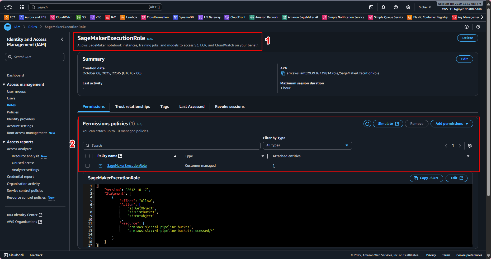The width and height of the screenshot is (491, 259).
Task: Switch to the Last Accessed tab
Action: (192, 107)
